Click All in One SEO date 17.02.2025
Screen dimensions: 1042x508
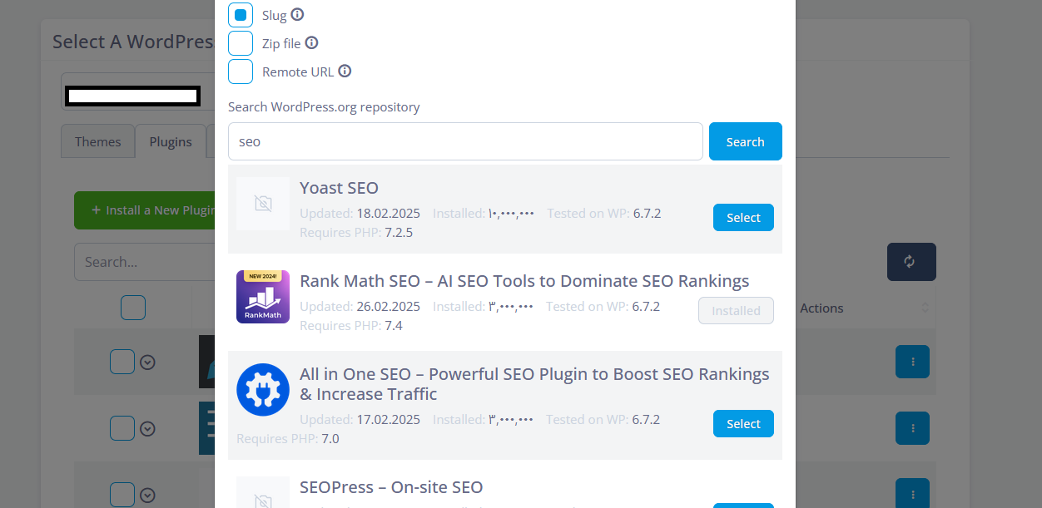[389, 420]
